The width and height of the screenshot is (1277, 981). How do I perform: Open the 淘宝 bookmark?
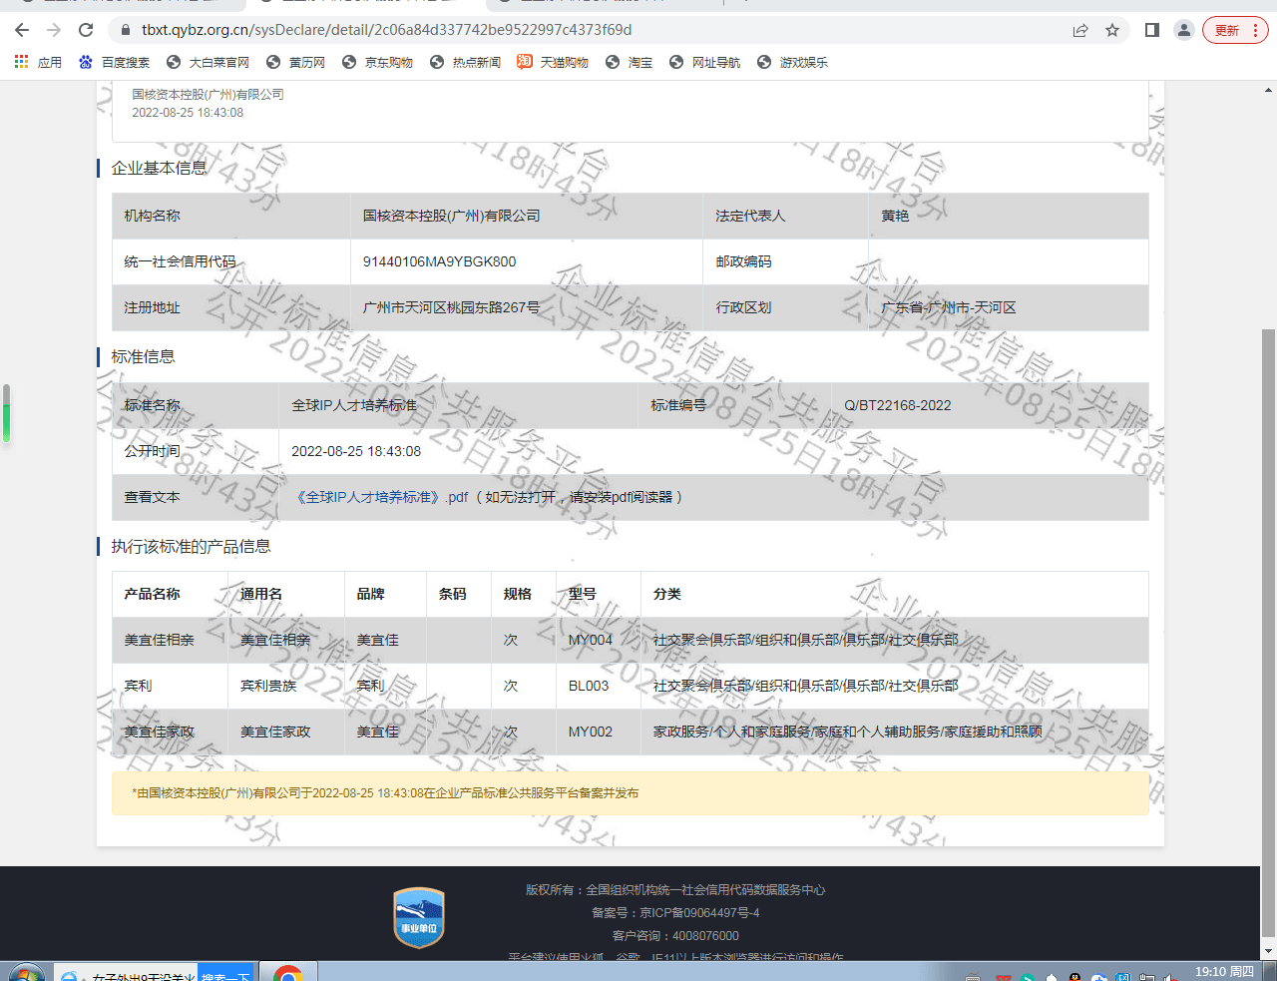[x=629, y=62]
